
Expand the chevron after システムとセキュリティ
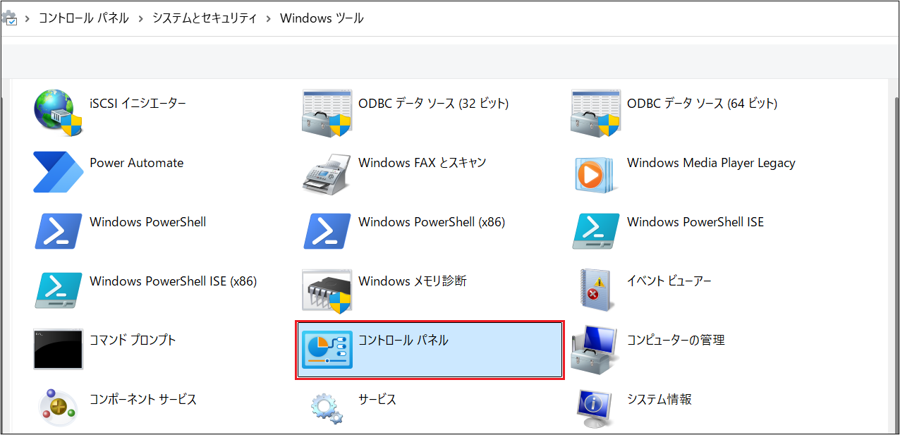267,18
